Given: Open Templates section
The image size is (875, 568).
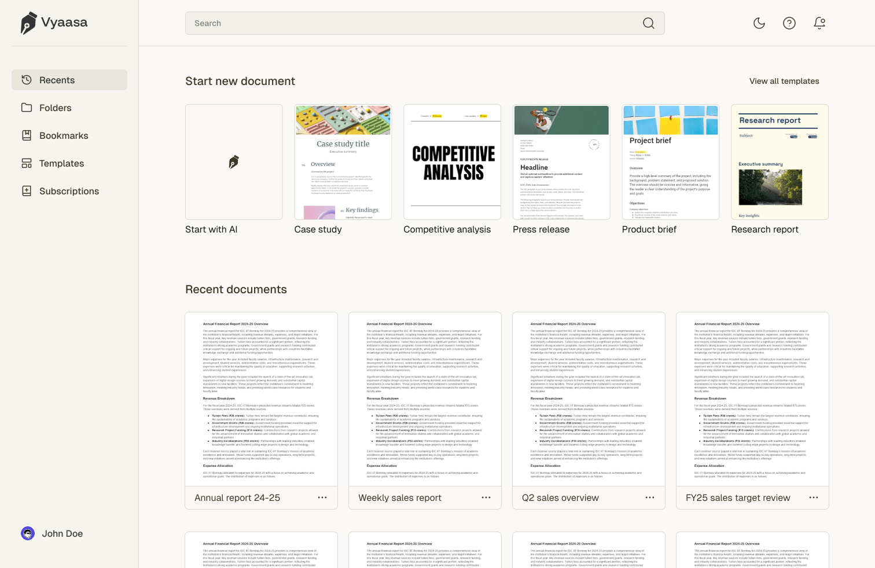Looking at the screenshot, I should (69, 163).
